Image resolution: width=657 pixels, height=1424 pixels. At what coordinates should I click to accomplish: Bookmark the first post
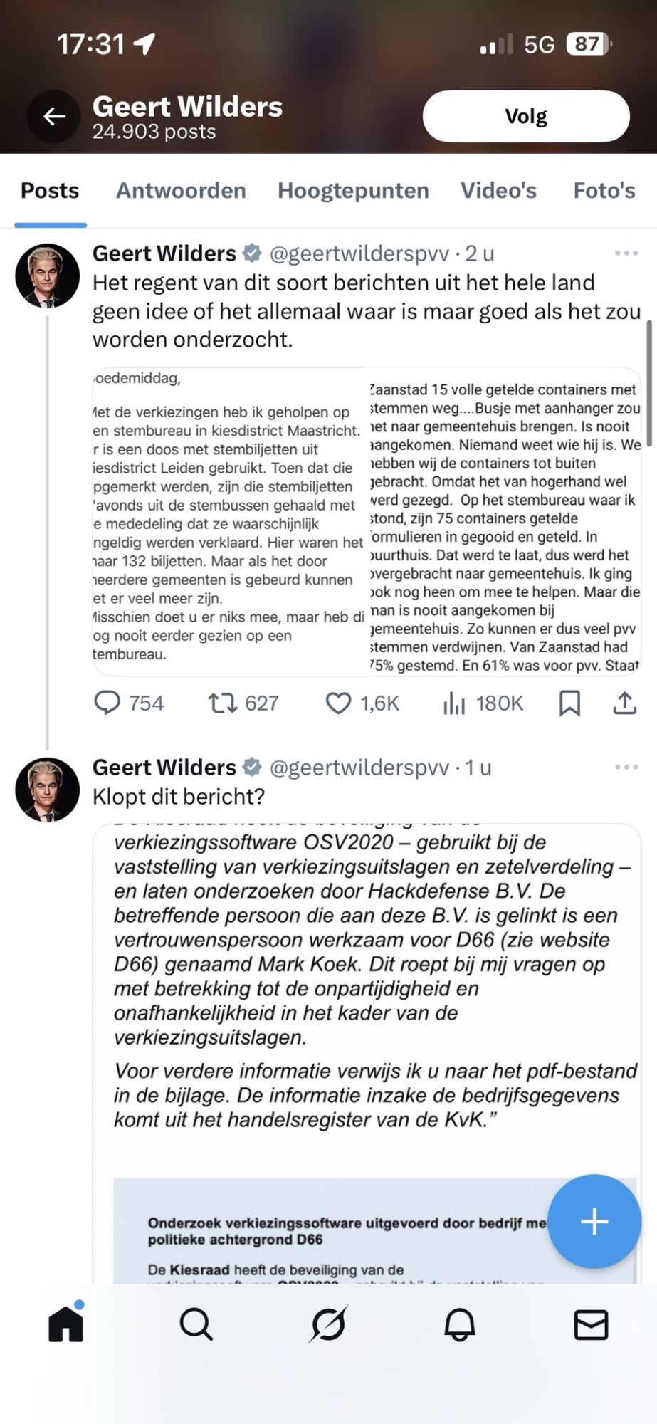[569, 703]
